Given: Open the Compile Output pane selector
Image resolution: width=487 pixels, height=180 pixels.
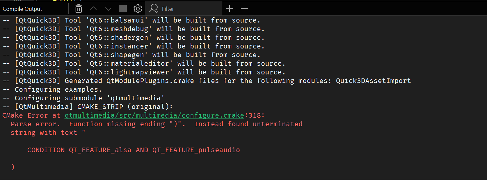Looking at the screenshot, I should (23, 9).
